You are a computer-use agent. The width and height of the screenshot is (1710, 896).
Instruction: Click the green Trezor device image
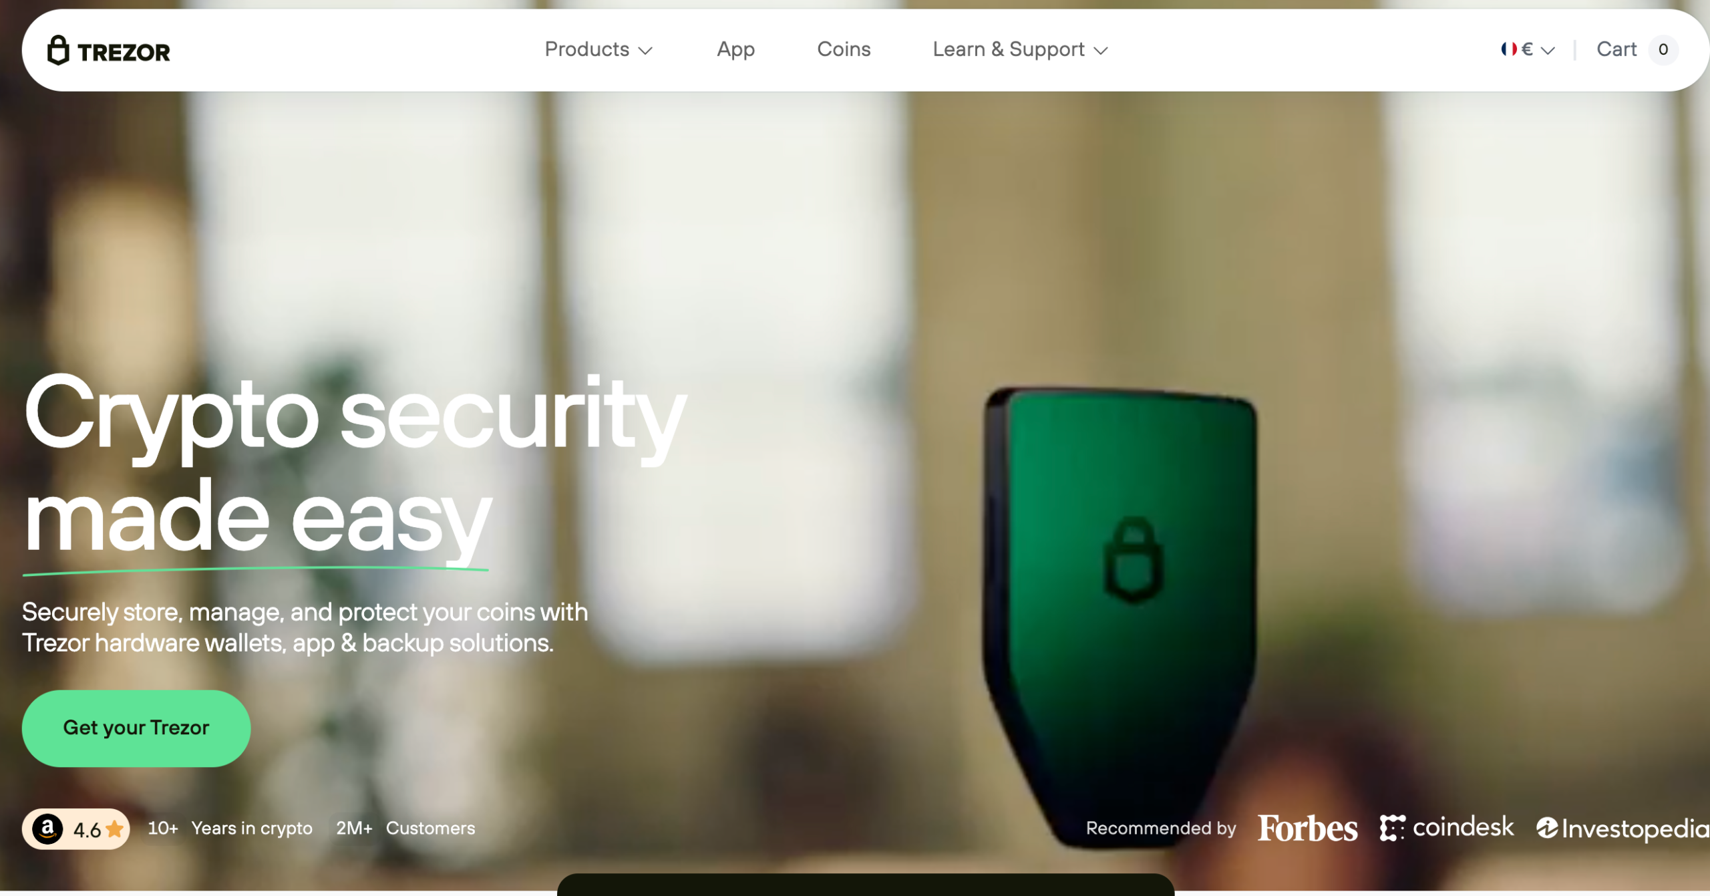[1119, 615]
